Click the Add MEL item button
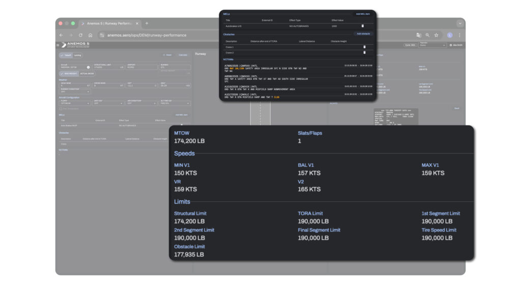The image size is (521, 293). click(x=363, y=14)
